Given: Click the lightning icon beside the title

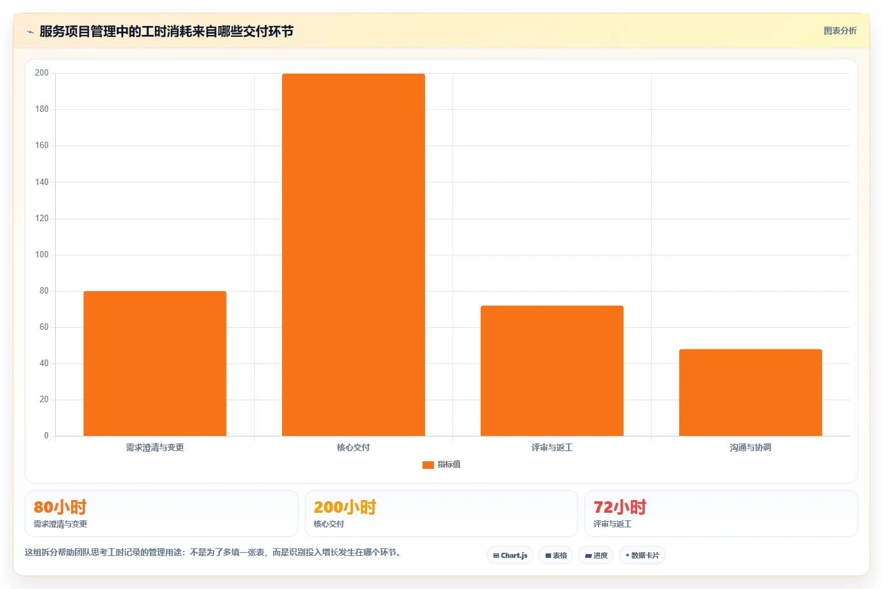Looking at the screenshot, I should (30, 32).
